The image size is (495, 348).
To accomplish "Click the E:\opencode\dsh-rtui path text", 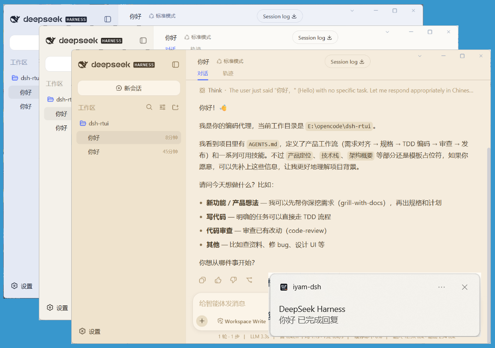I will [x=339, y=126].
